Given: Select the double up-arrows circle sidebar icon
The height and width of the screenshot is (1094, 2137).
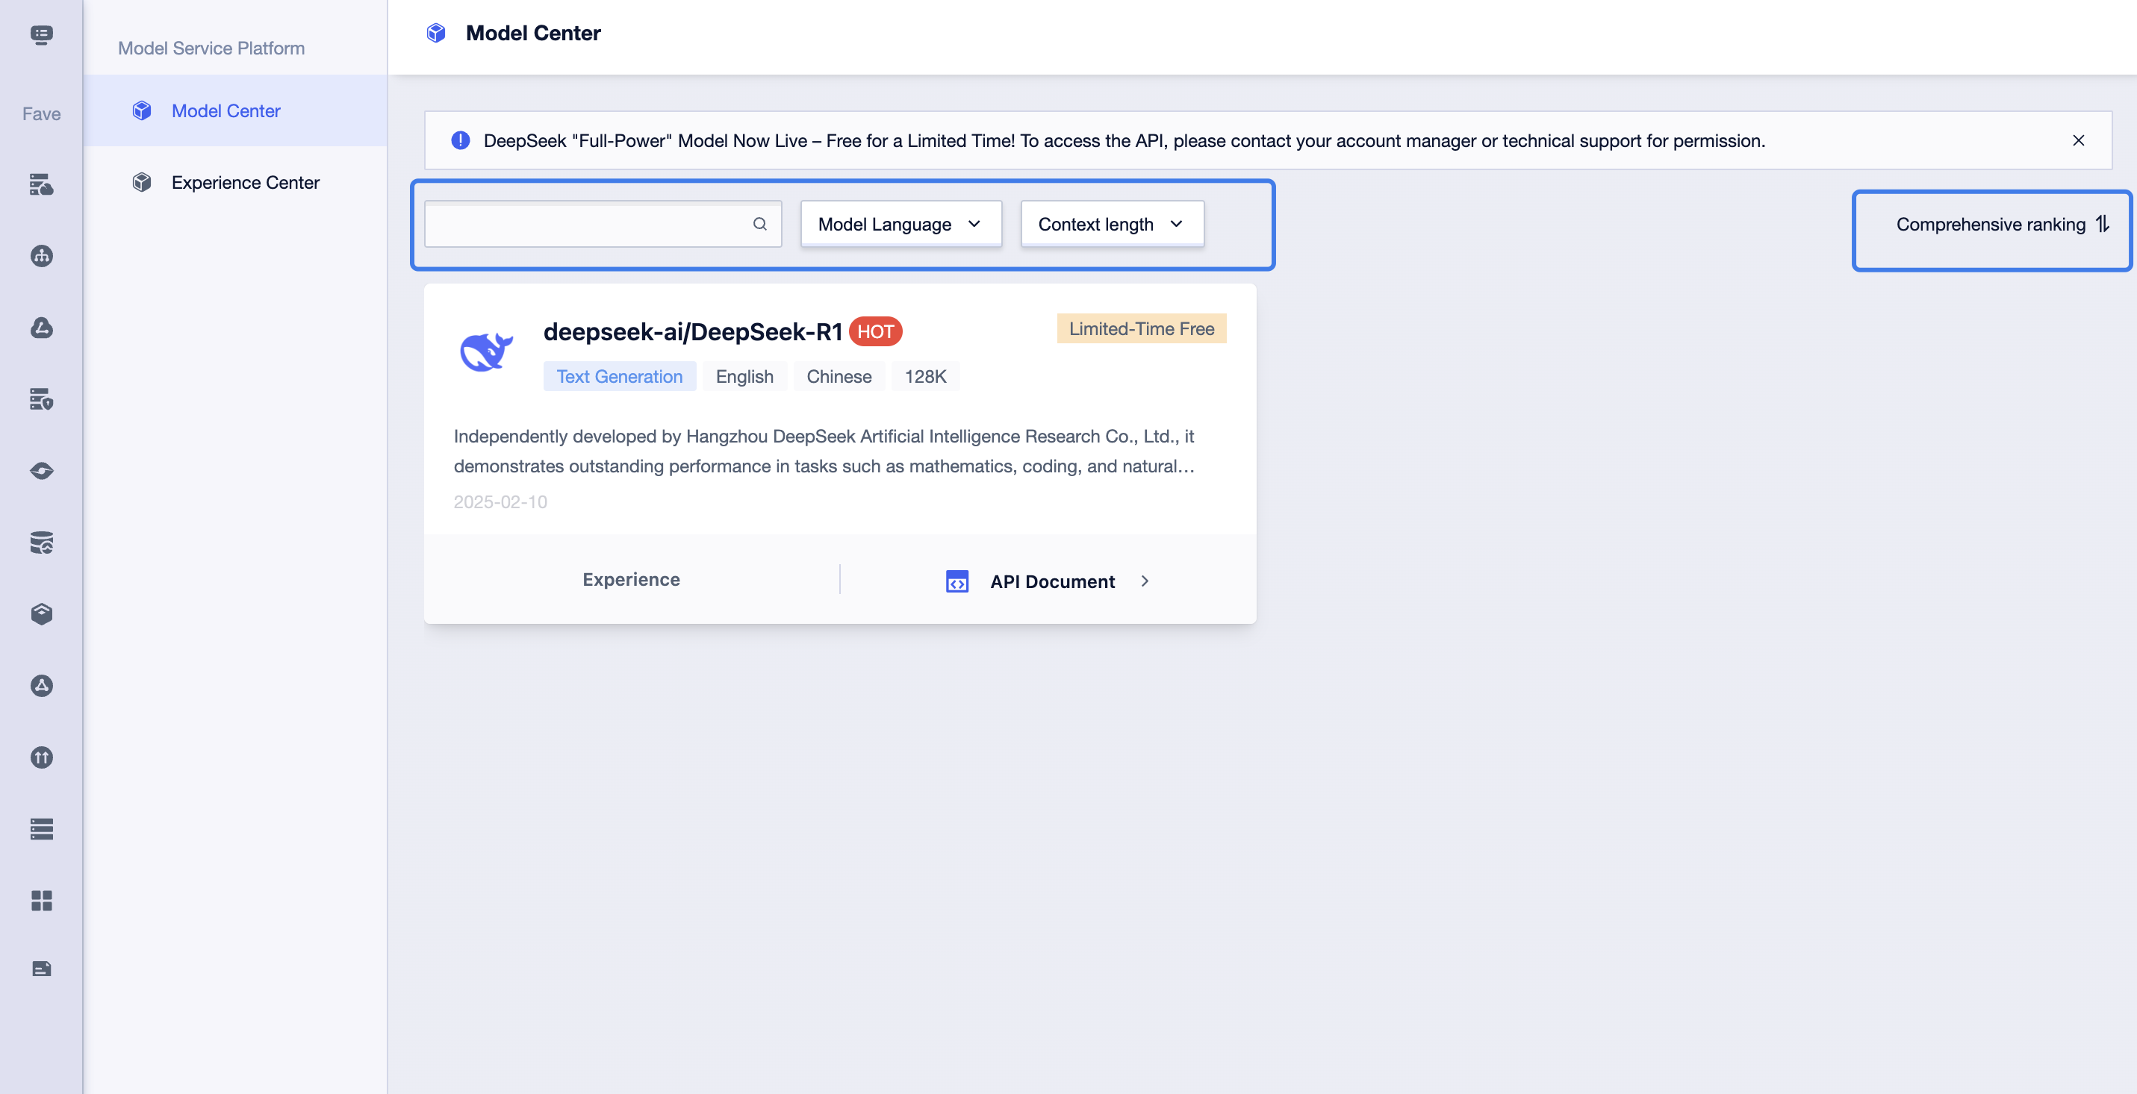Looking at the screenshot, I should coord(42,757).
